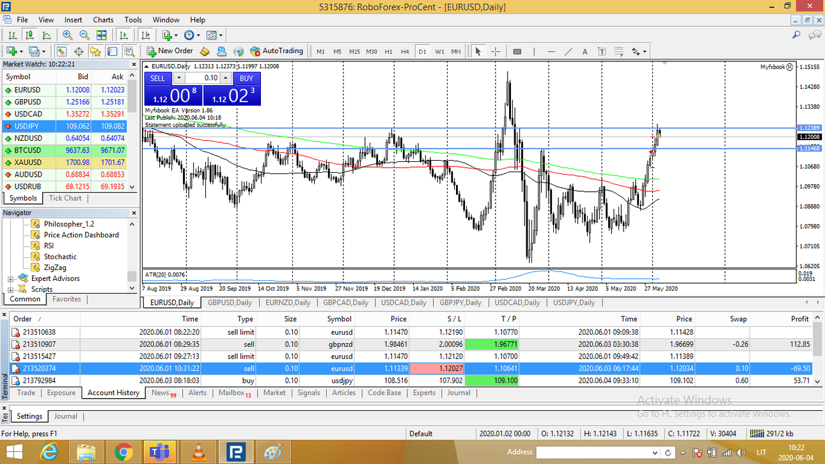Screen dimensions: 825x464
Task: Toggle the Terminal window
Action: [113, 51]
